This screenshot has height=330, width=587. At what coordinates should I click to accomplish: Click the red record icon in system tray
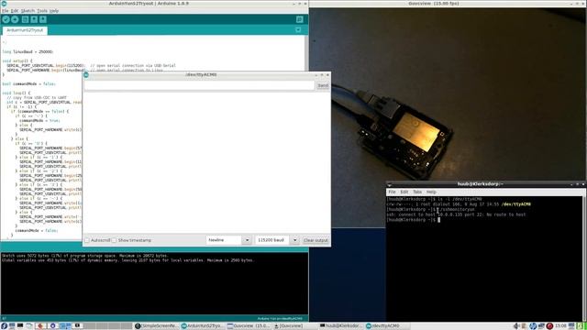coord(549,326)
